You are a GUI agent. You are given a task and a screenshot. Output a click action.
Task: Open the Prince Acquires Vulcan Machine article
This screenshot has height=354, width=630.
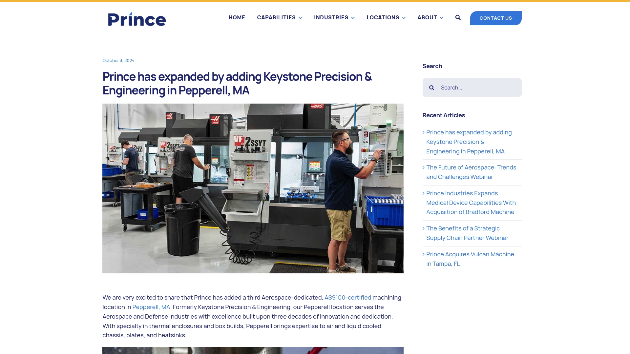pyautogui.click(x=470, y=259)
